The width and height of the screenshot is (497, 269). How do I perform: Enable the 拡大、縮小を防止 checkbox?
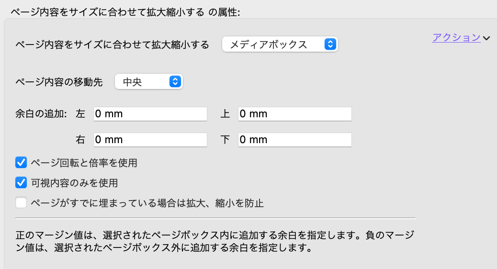pyautogui.click(x=21, y=202)
